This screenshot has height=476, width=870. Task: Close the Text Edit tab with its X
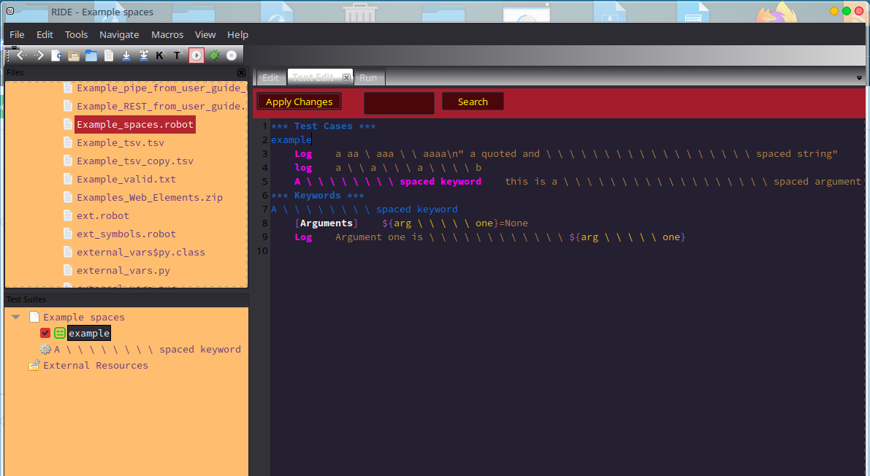coord(346,77)
